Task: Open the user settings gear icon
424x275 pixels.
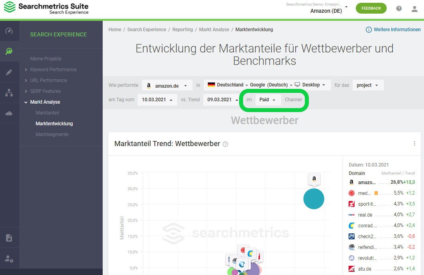Action: (x=9, y=259)
